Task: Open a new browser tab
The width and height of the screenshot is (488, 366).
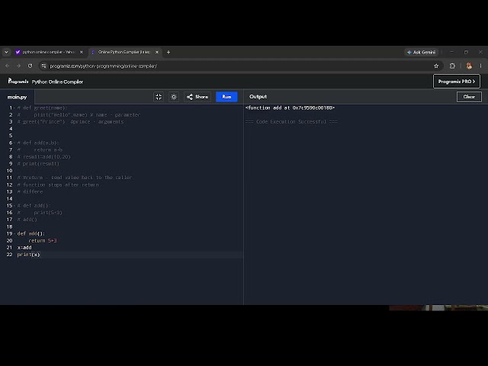Action: [169, 52]
